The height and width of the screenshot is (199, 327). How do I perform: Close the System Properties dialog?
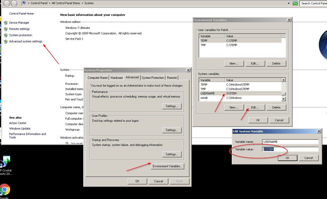[188, 70]
